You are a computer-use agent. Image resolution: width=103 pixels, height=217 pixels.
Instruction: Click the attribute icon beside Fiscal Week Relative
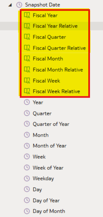coord(27,91)
